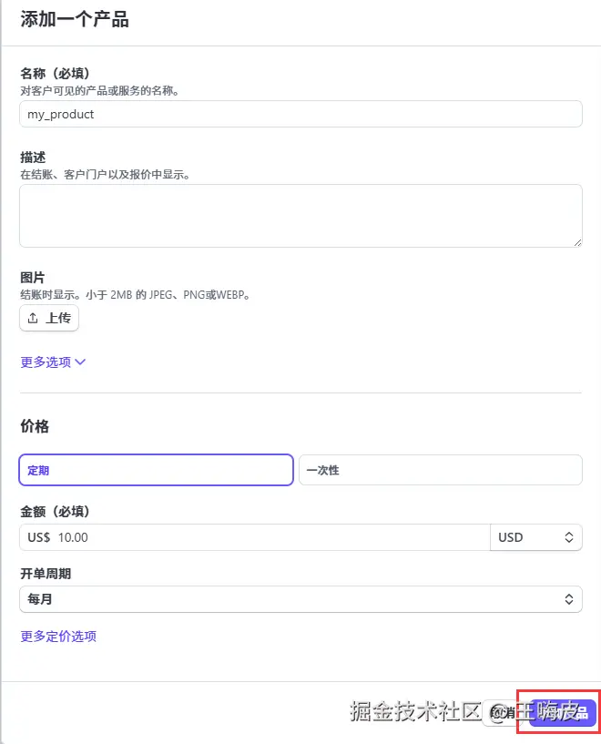This screenshot has width=601, height=744.
Task: Edit the US$ 10.00 amount field
Action: pyautogui.click(x=255, y=537)
